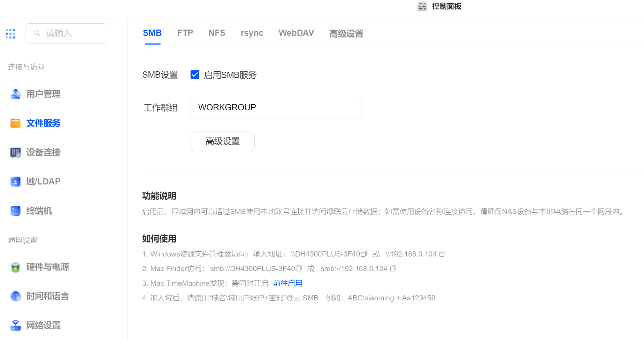Open 用户管理 from the sidebar
This screenshot has width=644, height=339.
[43, 94]
